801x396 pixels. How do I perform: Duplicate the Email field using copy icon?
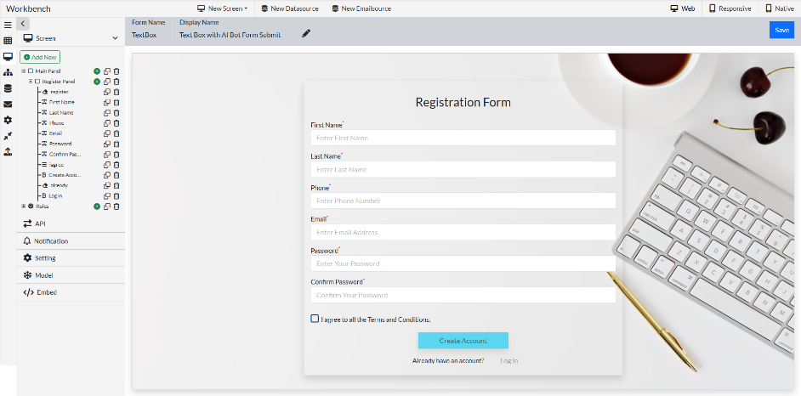[107, 133]
